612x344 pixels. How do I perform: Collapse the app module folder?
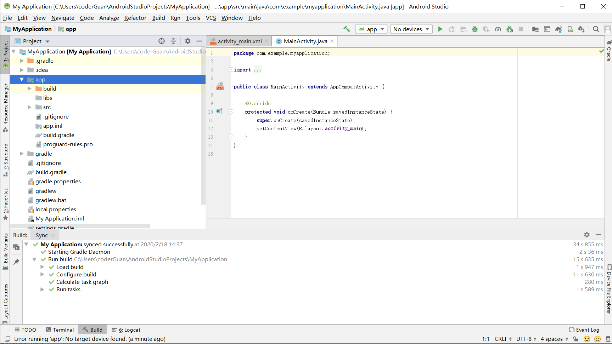tap(22, 79)
